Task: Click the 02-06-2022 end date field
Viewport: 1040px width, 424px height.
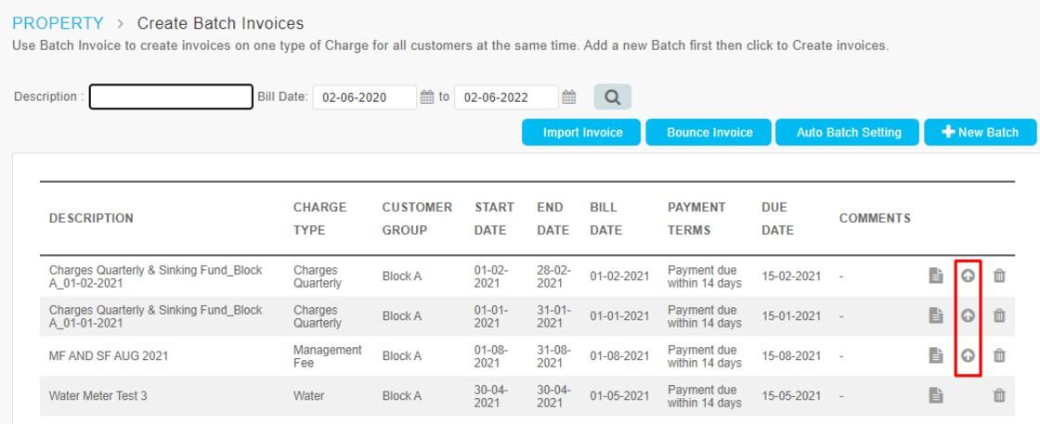Action: pyautogui.click(x=506, y=97)
